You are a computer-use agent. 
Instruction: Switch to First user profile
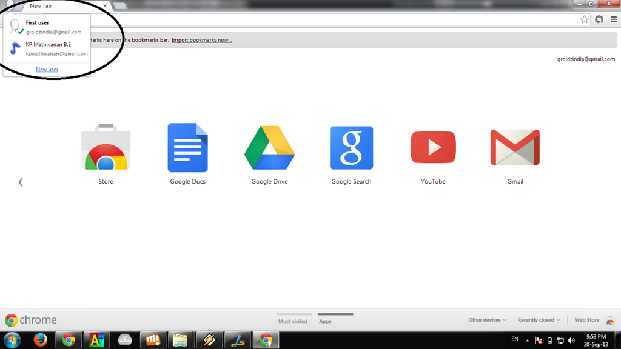click(x=47, y=27)
